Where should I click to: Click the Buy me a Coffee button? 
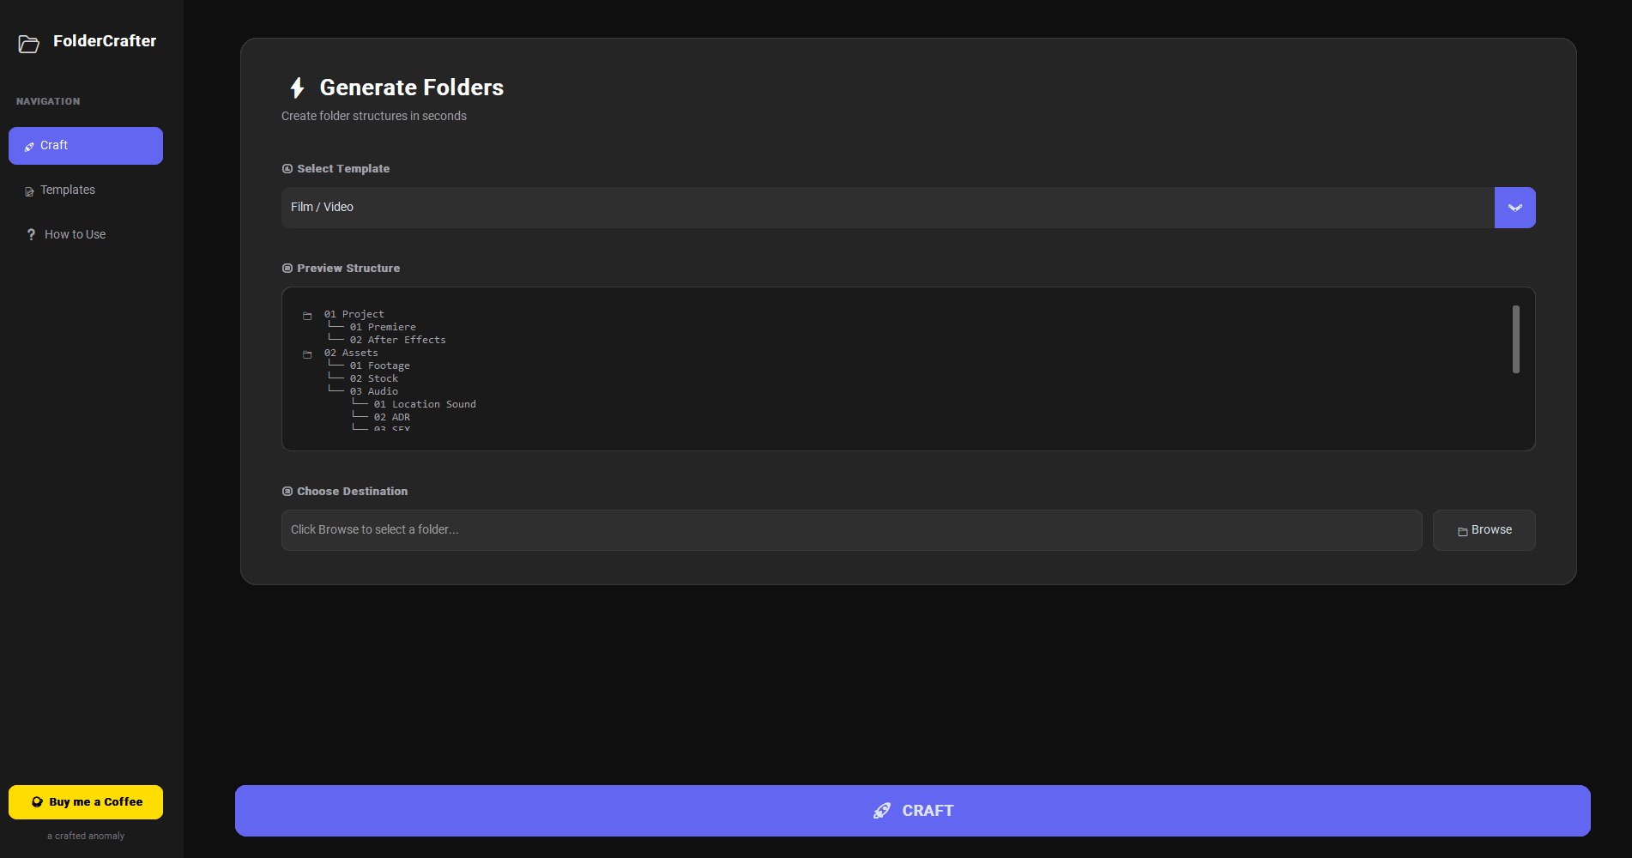tap(86, 802)
